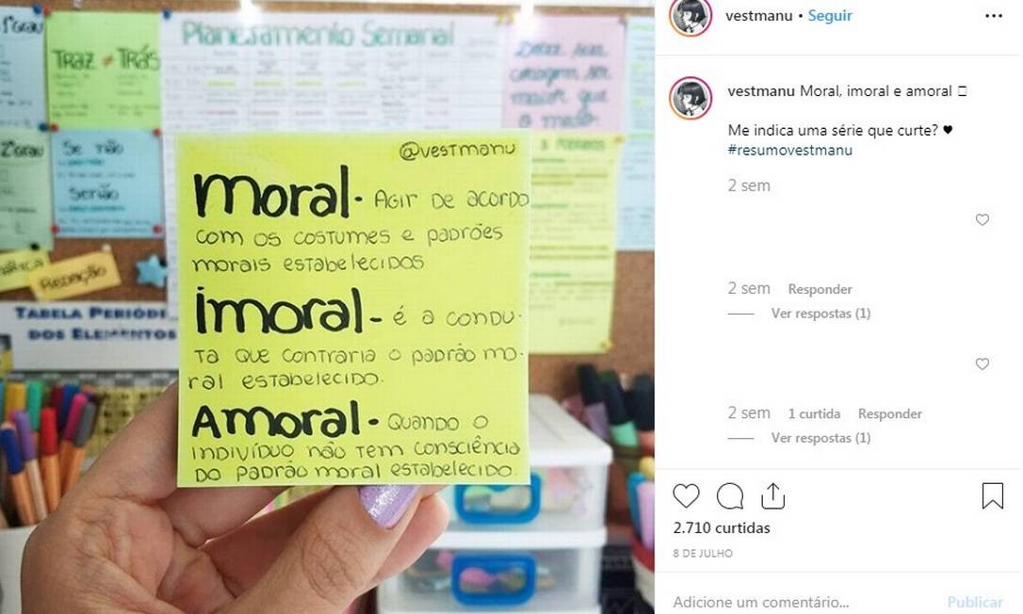
Task: Like the second comment's small heart
Action: coord(982,364)
